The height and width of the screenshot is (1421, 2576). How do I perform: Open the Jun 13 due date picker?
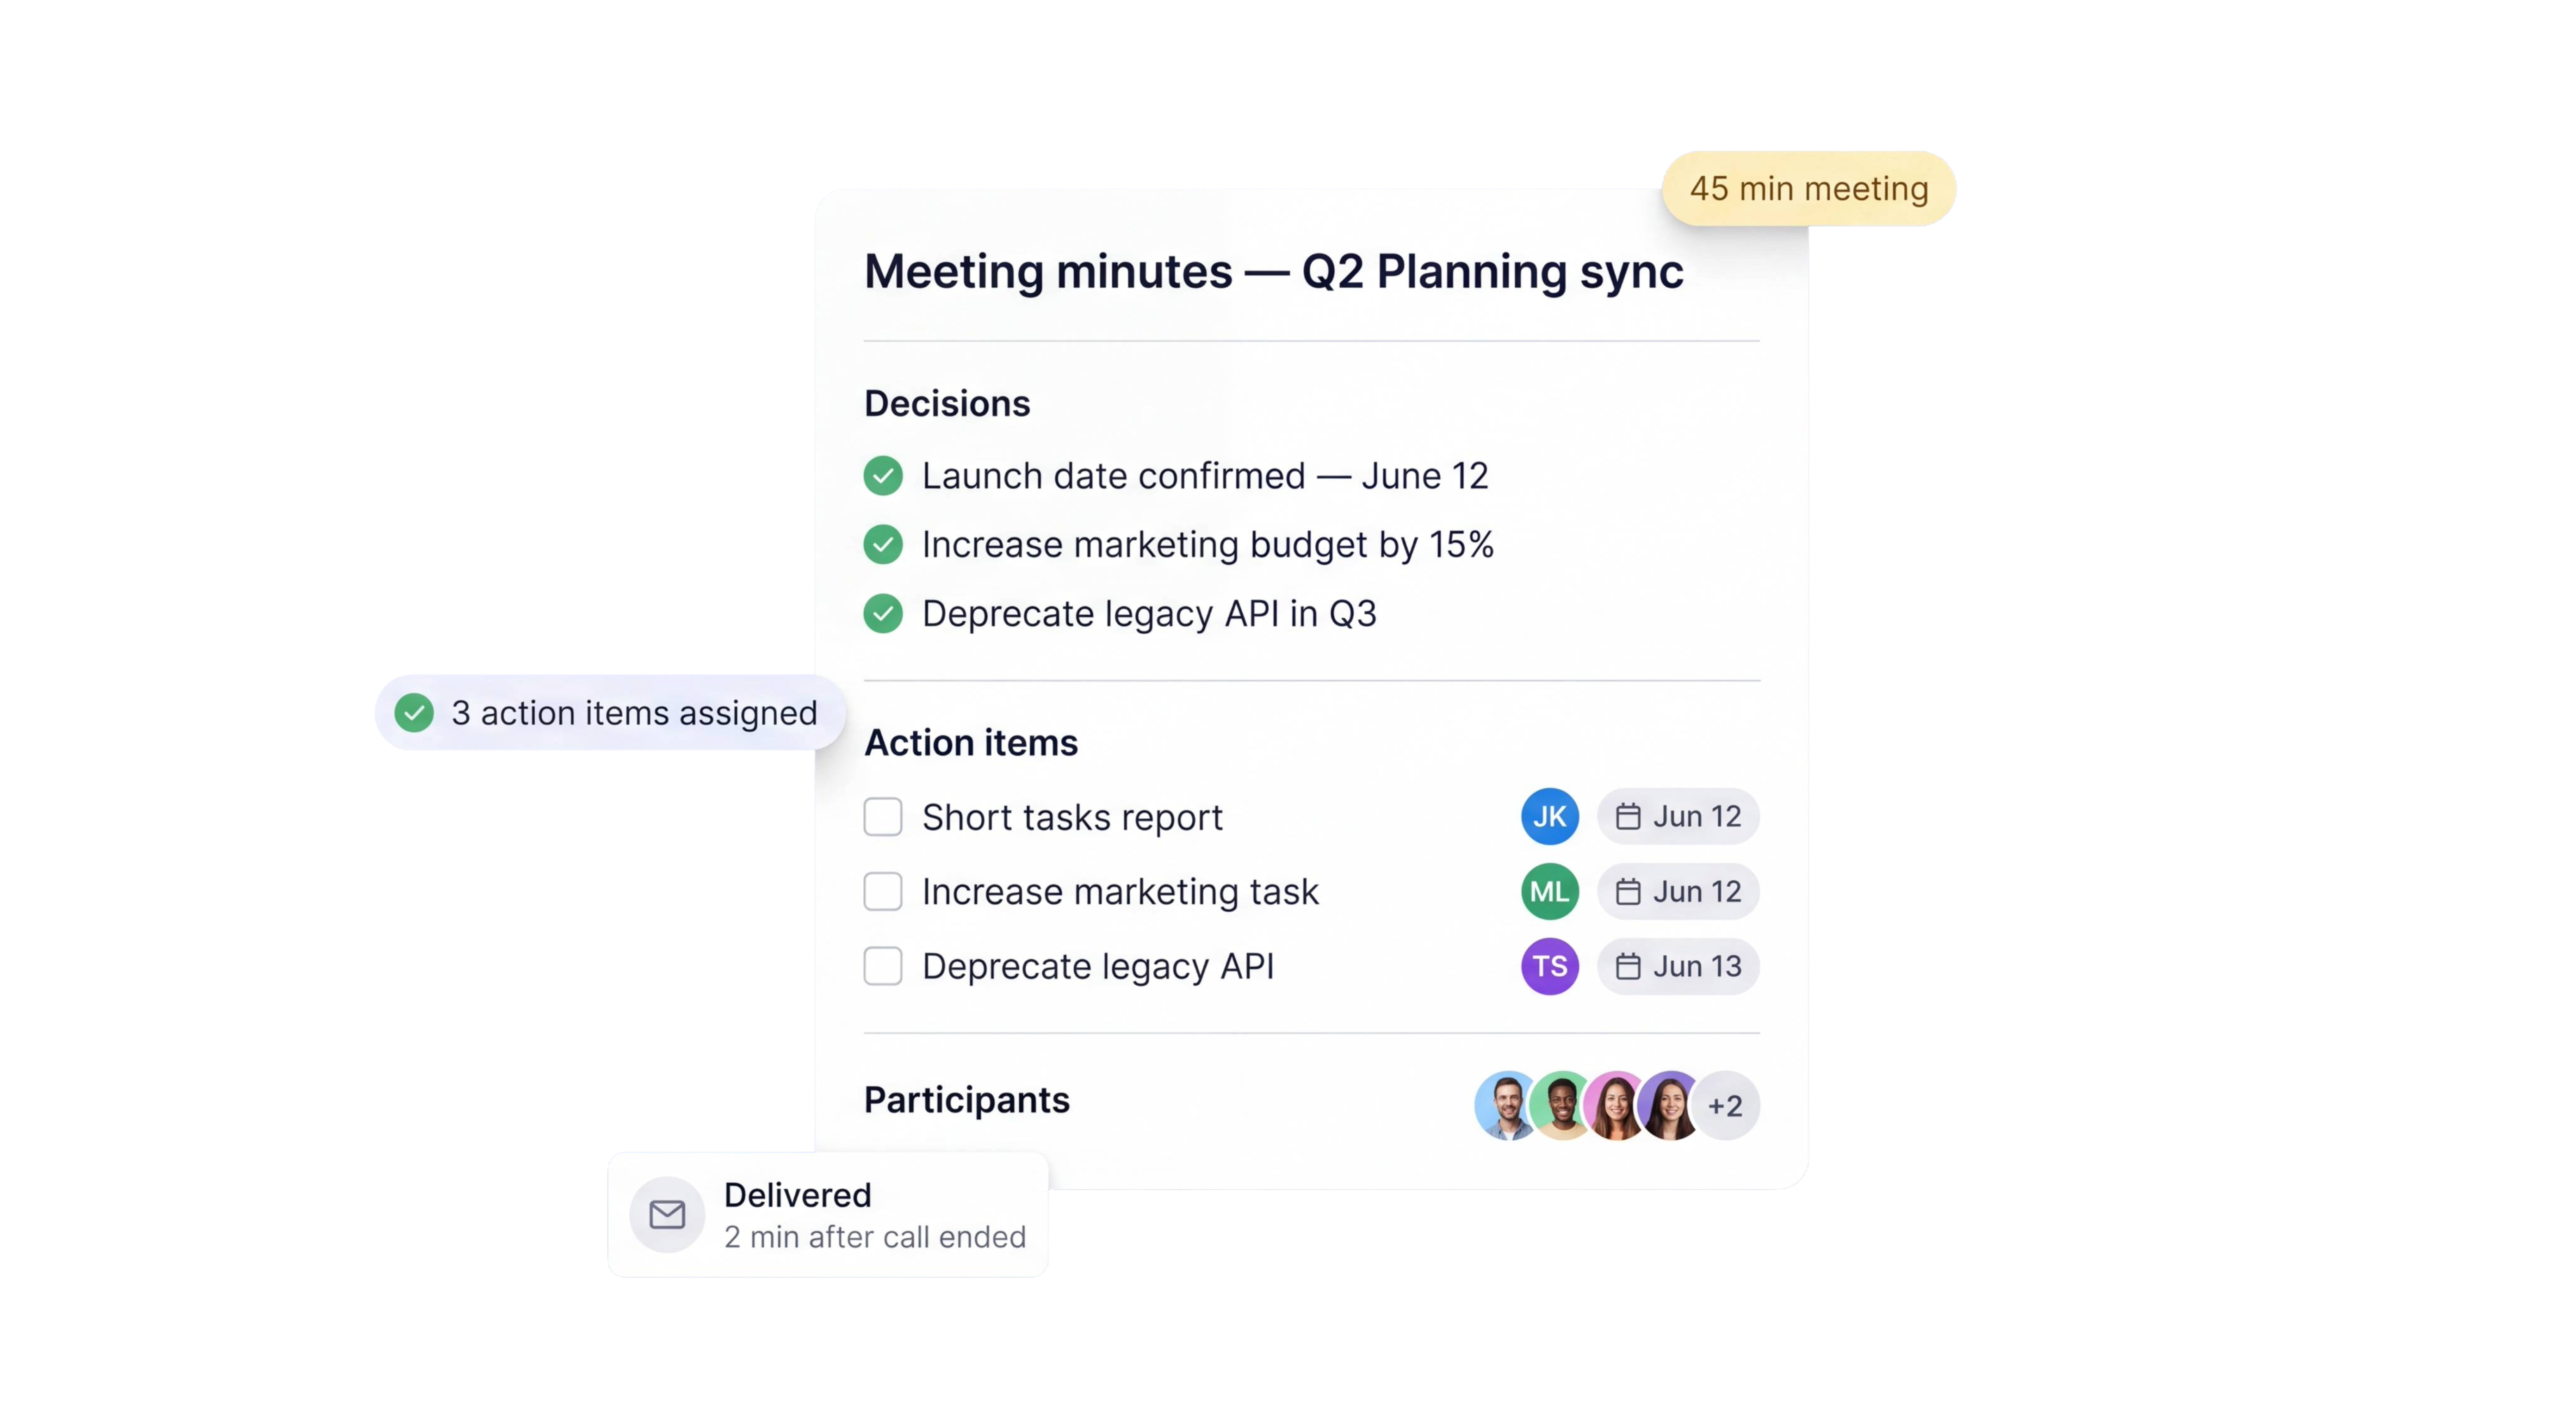click(1678, 966)
